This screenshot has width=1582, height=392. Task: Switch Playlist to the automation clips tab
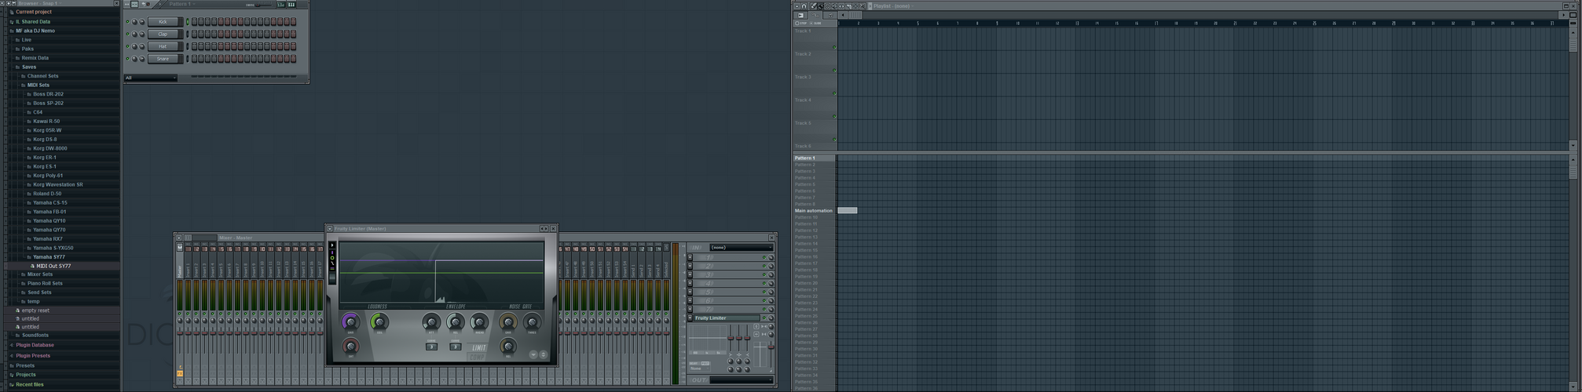coord(815,15)
